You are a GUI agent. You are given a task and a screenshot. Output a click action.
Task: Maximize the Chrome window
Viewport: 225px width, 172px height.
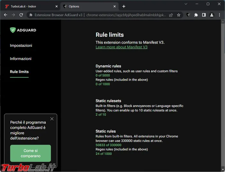point(208,4)
